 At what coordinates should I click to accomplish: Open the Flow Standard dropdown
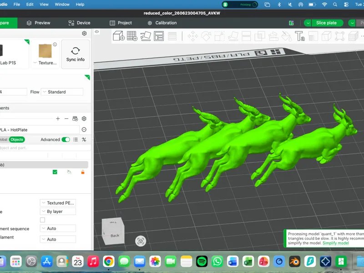(x=62, y=92)
